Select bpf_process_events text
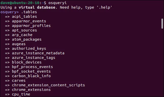The width and height of the screenshot is (164, 97). pyautogui.click(x=32, y=67)
